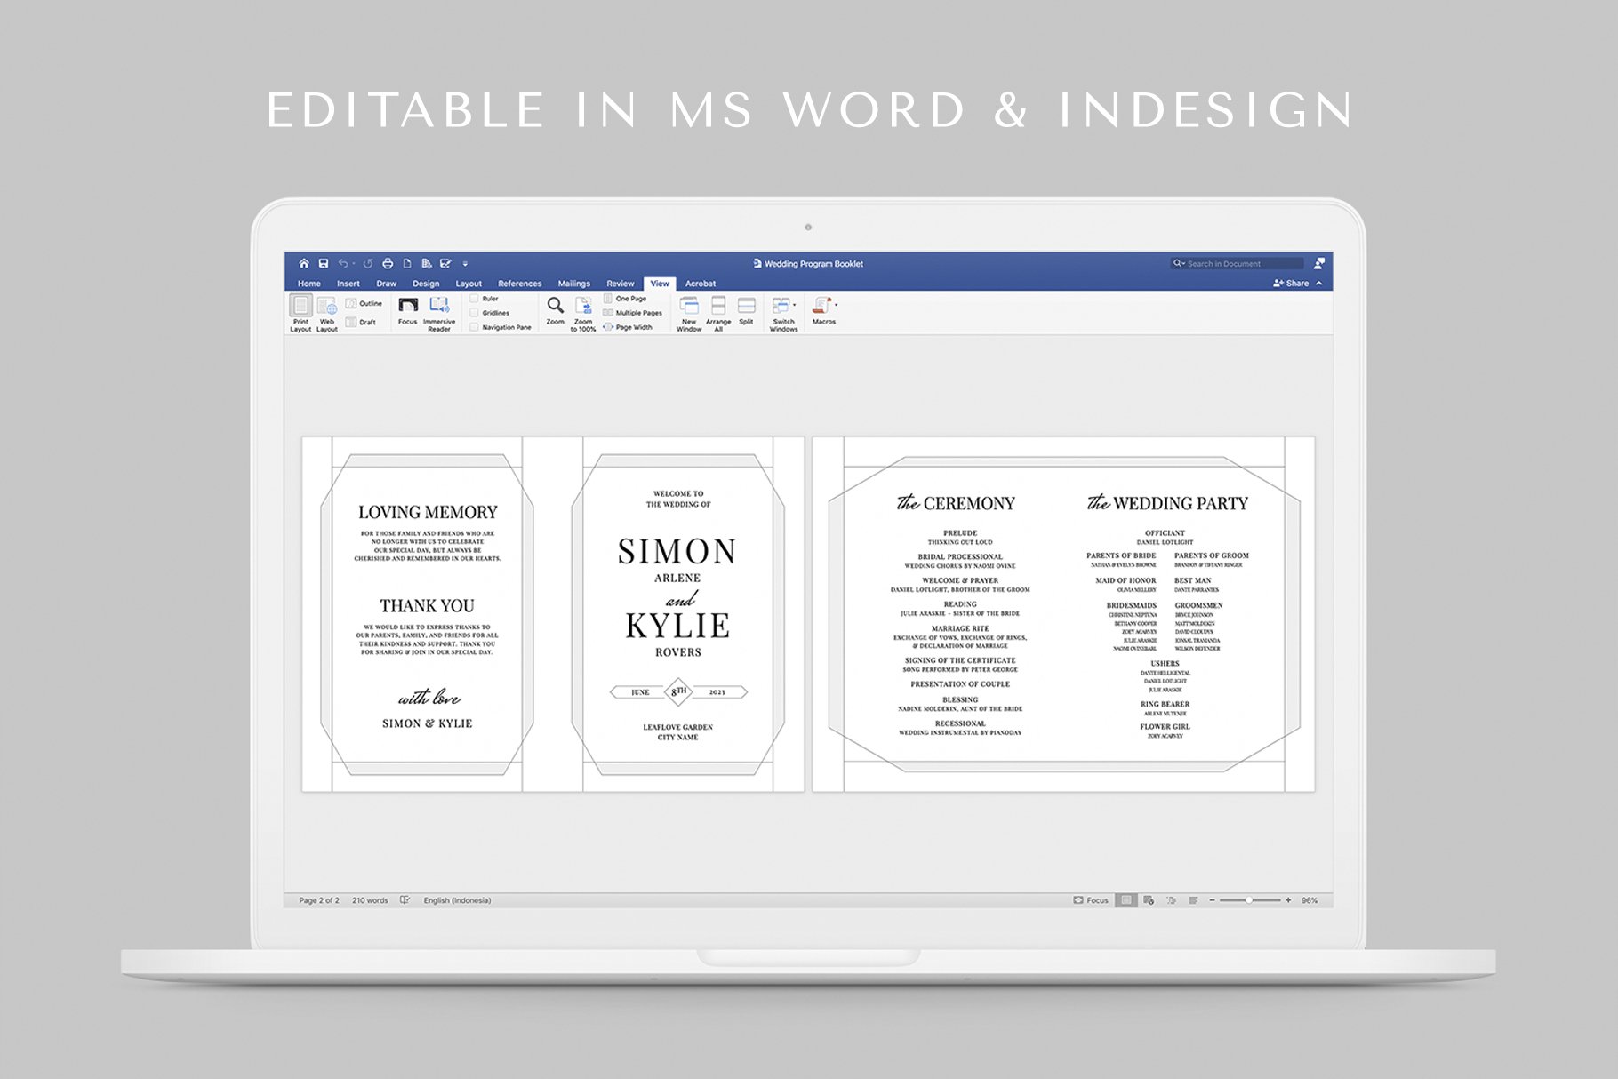Select Draft view
Image resolution: width=1618 pixels, height=1079 pixels.
361,322
